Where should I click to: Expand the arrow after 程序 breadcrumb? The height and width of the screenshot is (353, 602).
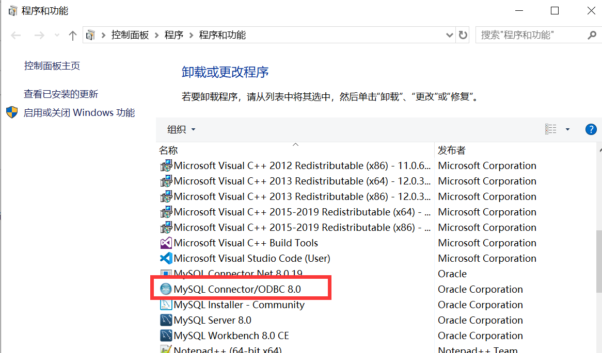[x=191, y=35]
